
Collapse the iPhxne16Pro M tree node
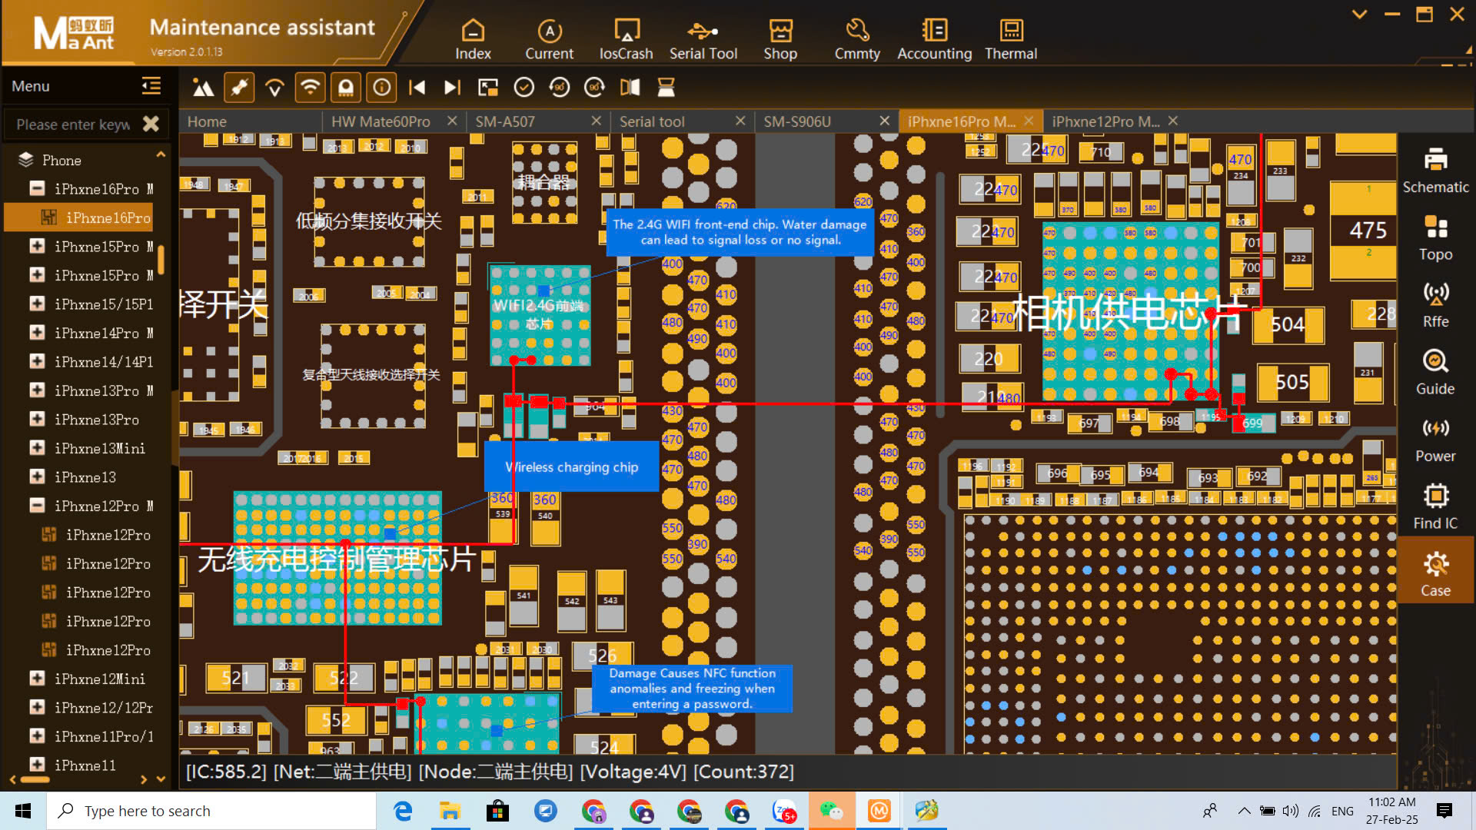[36, 188]
